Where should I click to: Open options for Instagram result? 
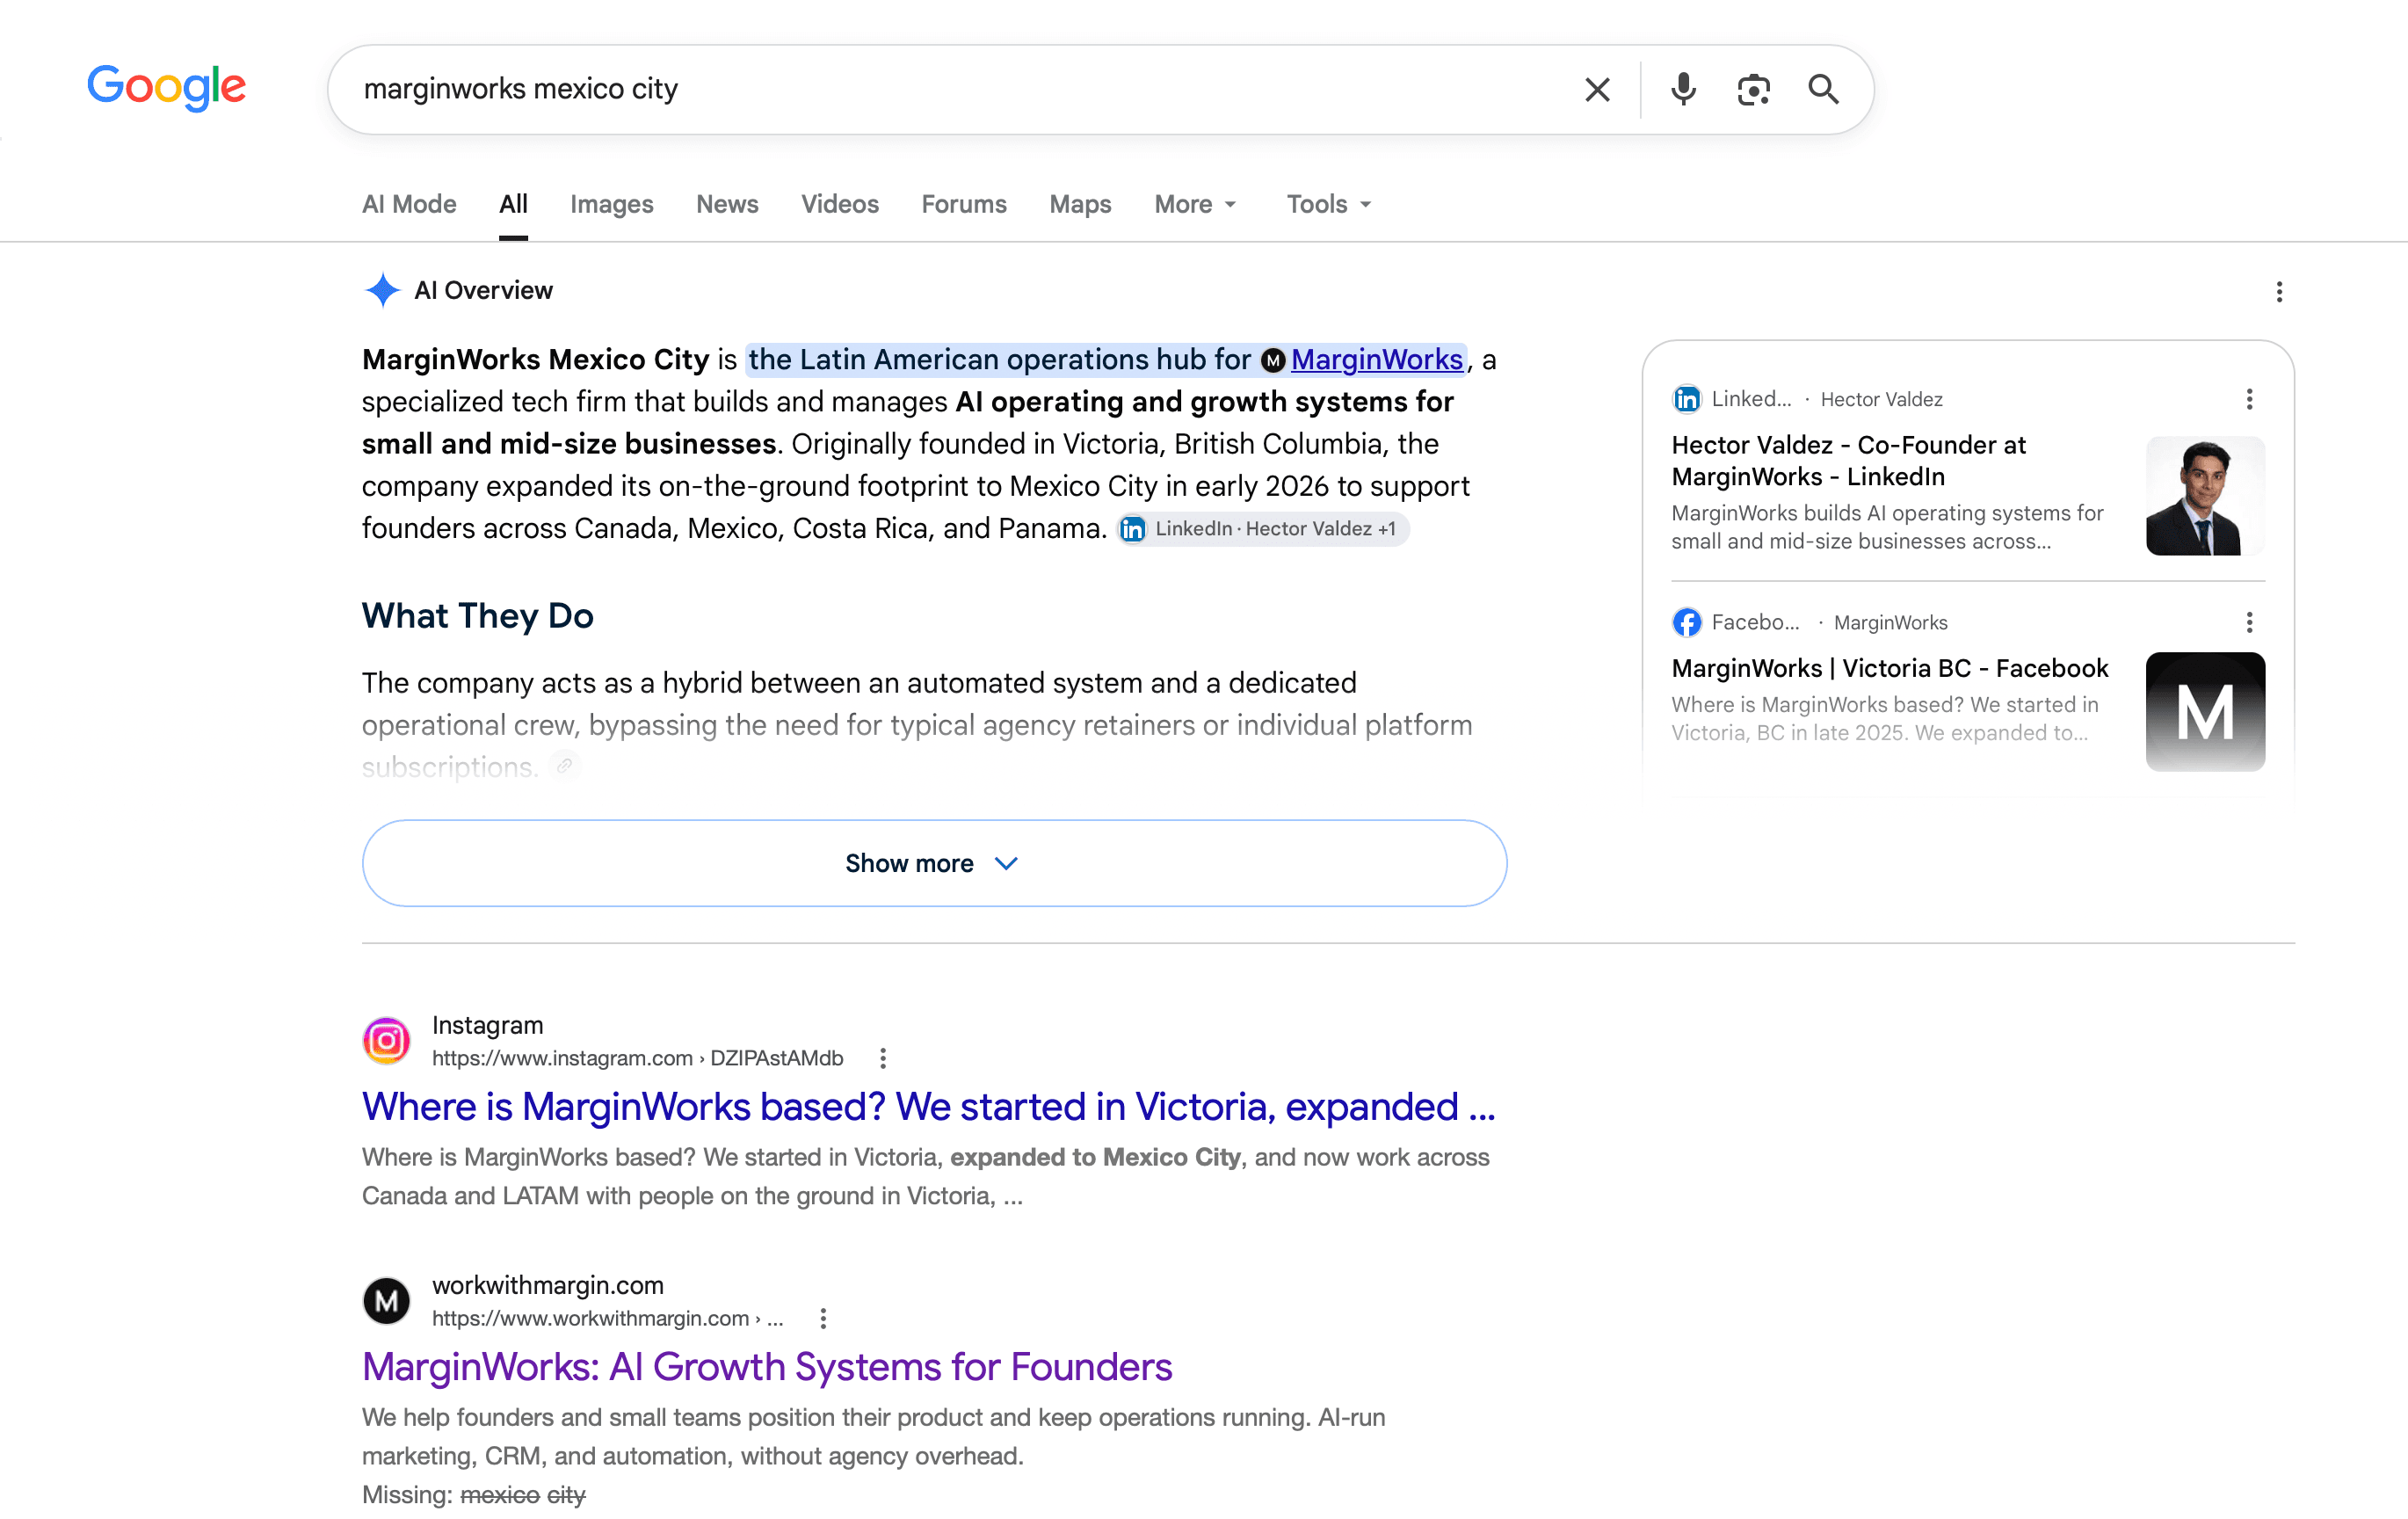tap(882, 1058)
